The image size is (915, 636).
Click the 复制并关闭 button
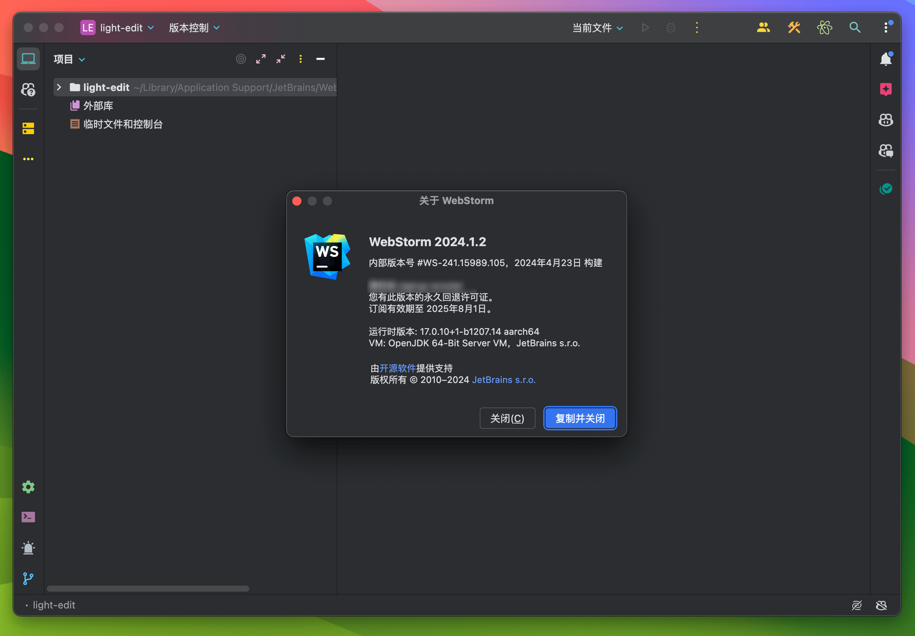coord(580,418)
